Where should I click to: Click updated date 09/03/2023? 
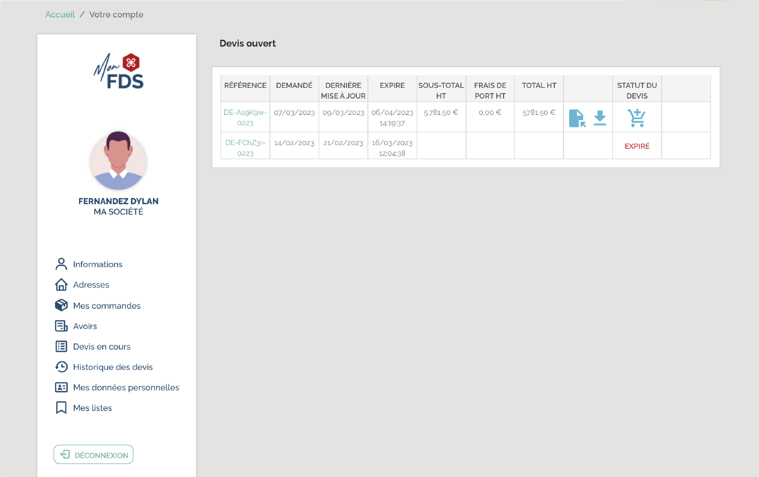(343, 112)
